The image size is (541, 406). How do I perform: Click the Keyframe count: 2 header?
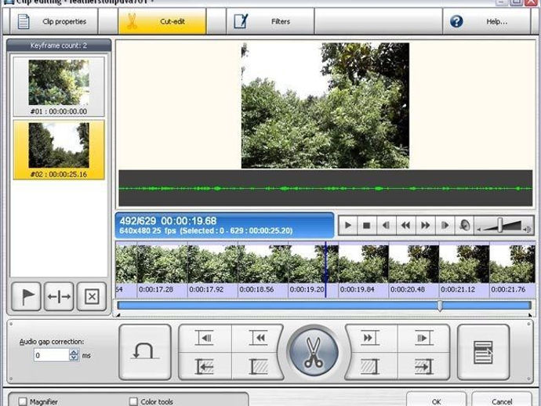(59, 45)
